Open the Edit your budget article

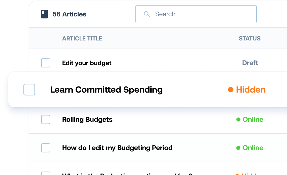(x=87, y=63)
